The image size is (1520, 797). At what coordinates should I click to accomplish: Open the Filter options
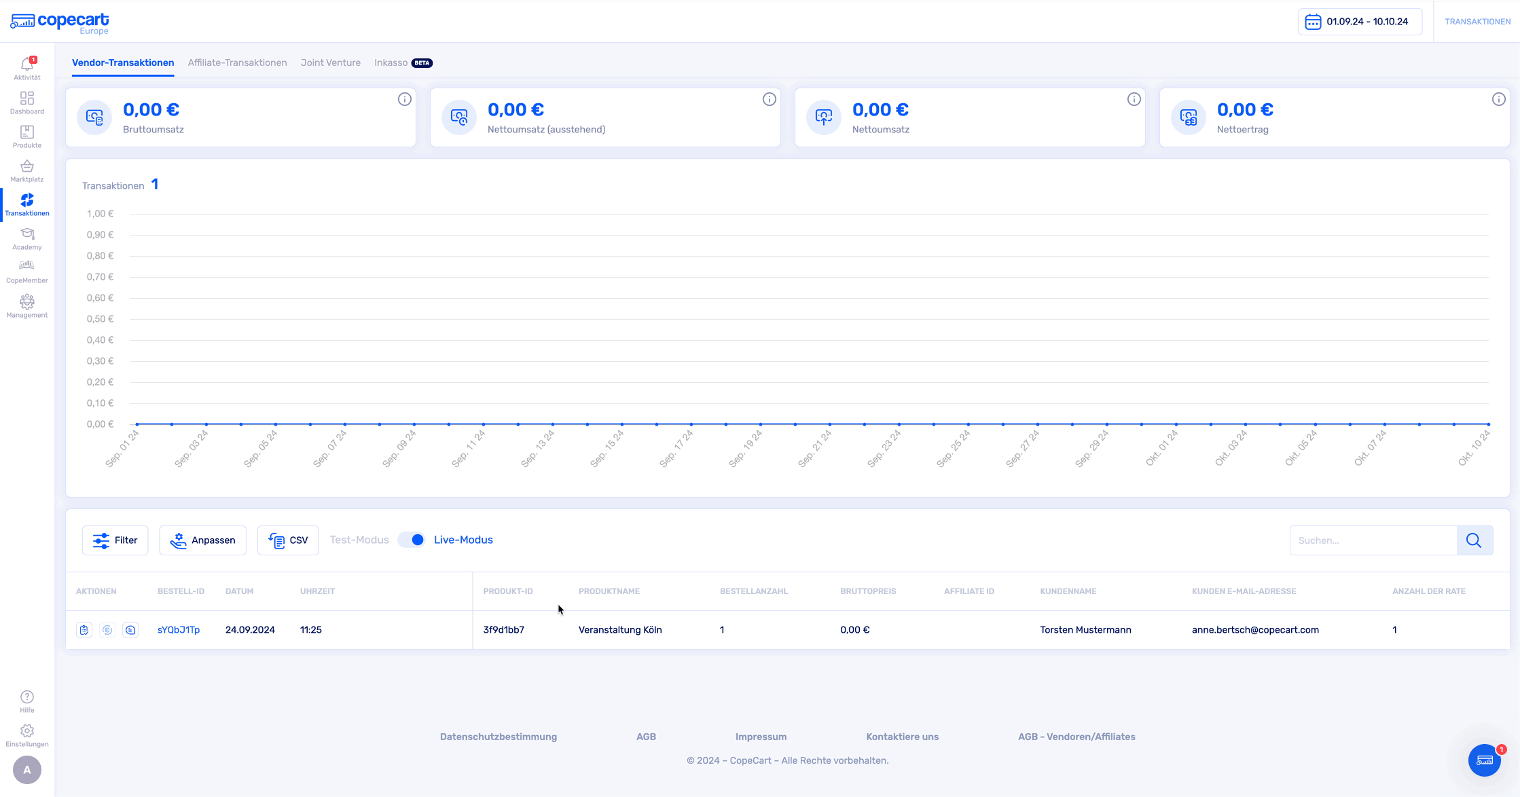(x=115, y=540)
